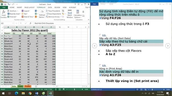Image resolution: width=172 pixels, height=96 pixels.
Task: Switch to the VIEW tab in Excel
Action: [64, 7]
